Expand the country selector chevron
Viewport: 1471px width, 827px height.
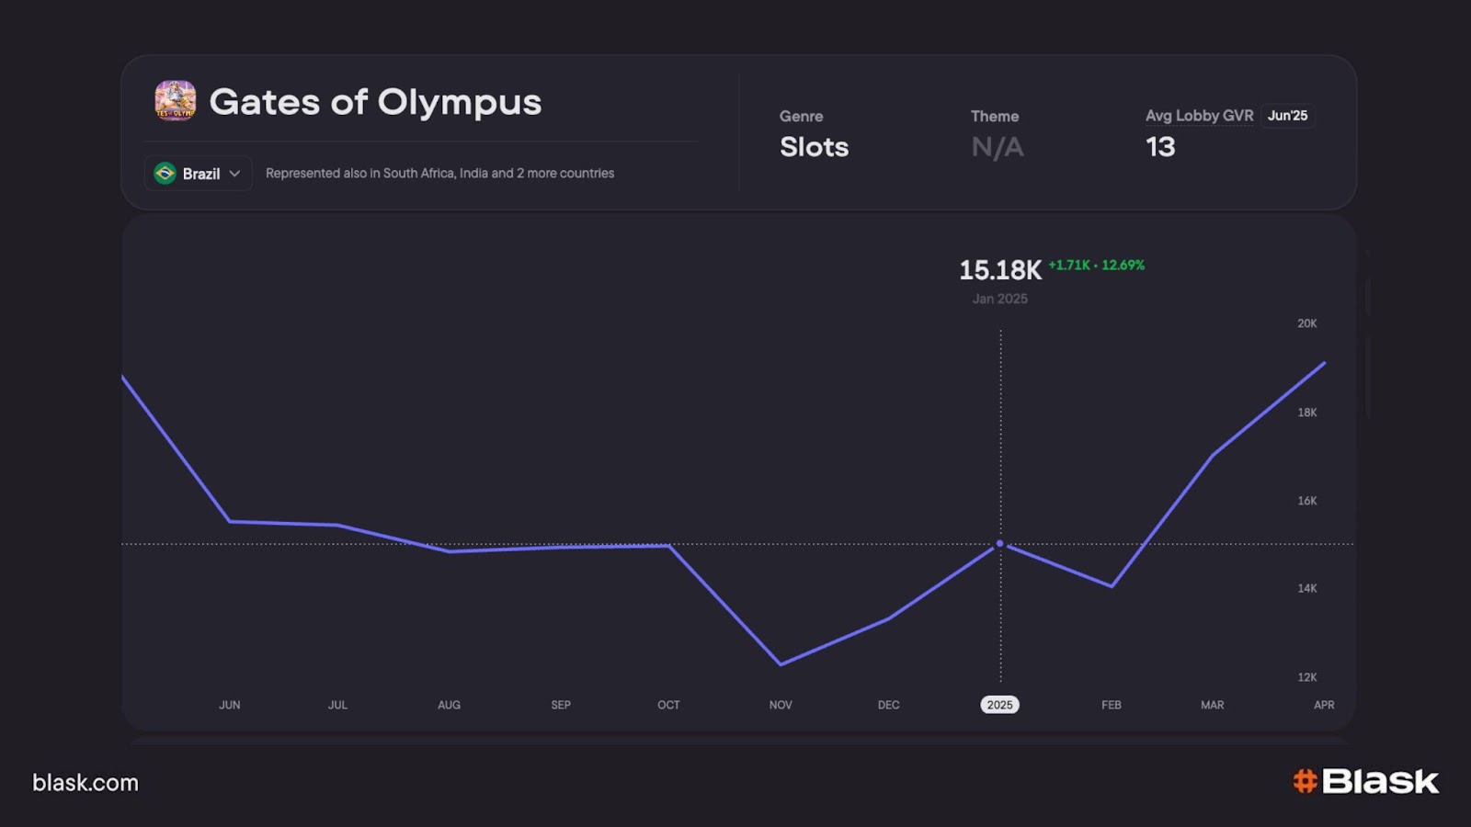tap(234, 174)
